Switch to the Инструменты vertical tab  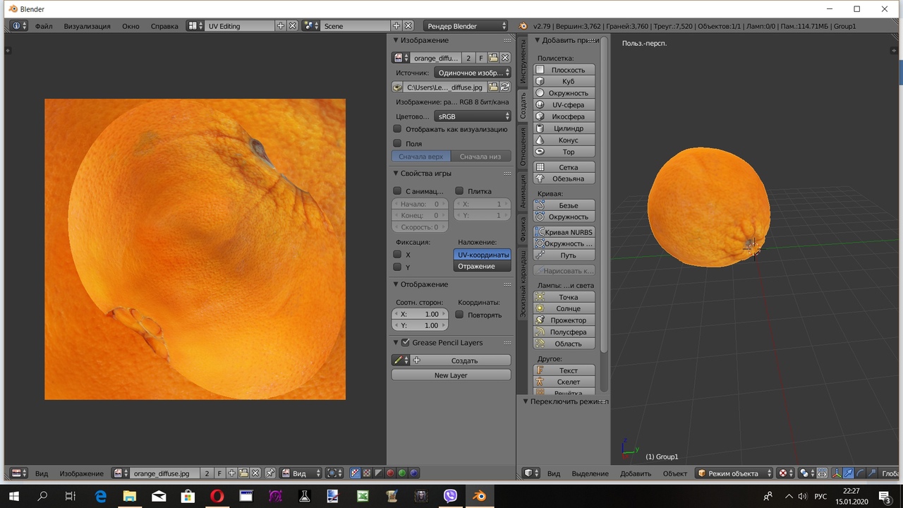pos(523,62)
